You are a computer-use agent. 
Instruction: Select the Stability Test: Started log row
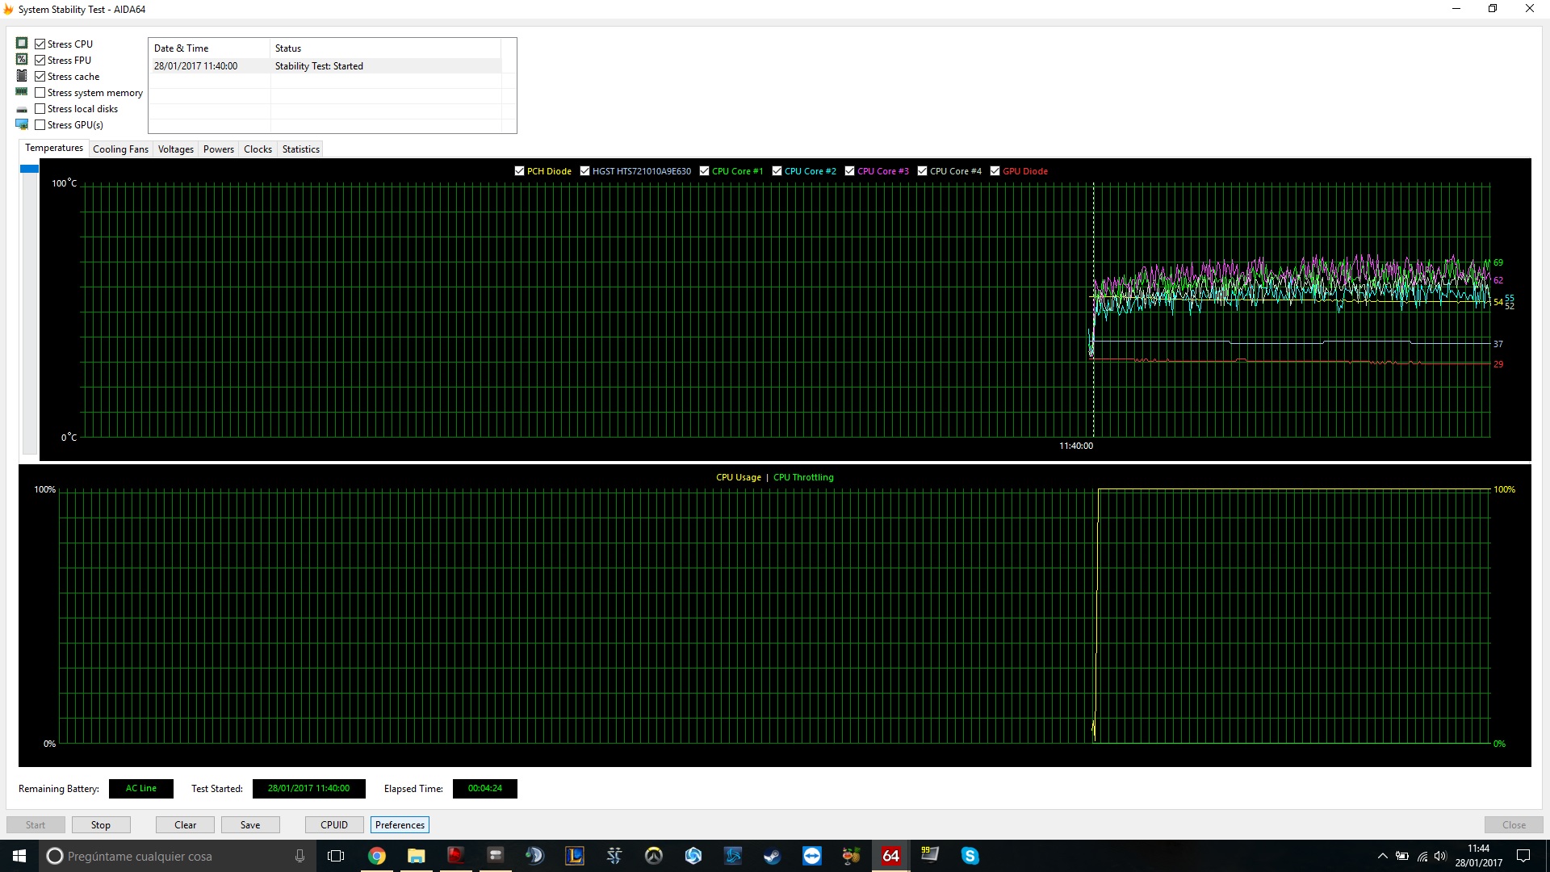pyautogui.click(x=327, y=66)
